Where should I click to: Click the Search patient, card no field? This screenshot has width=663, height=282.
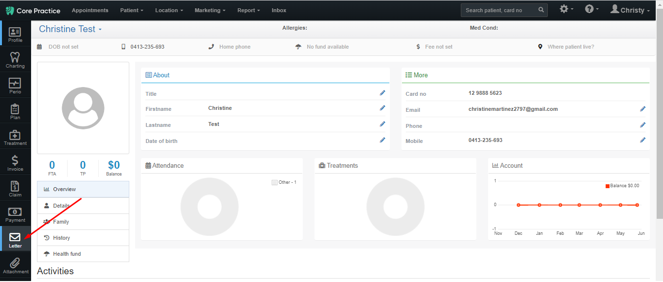504,10
